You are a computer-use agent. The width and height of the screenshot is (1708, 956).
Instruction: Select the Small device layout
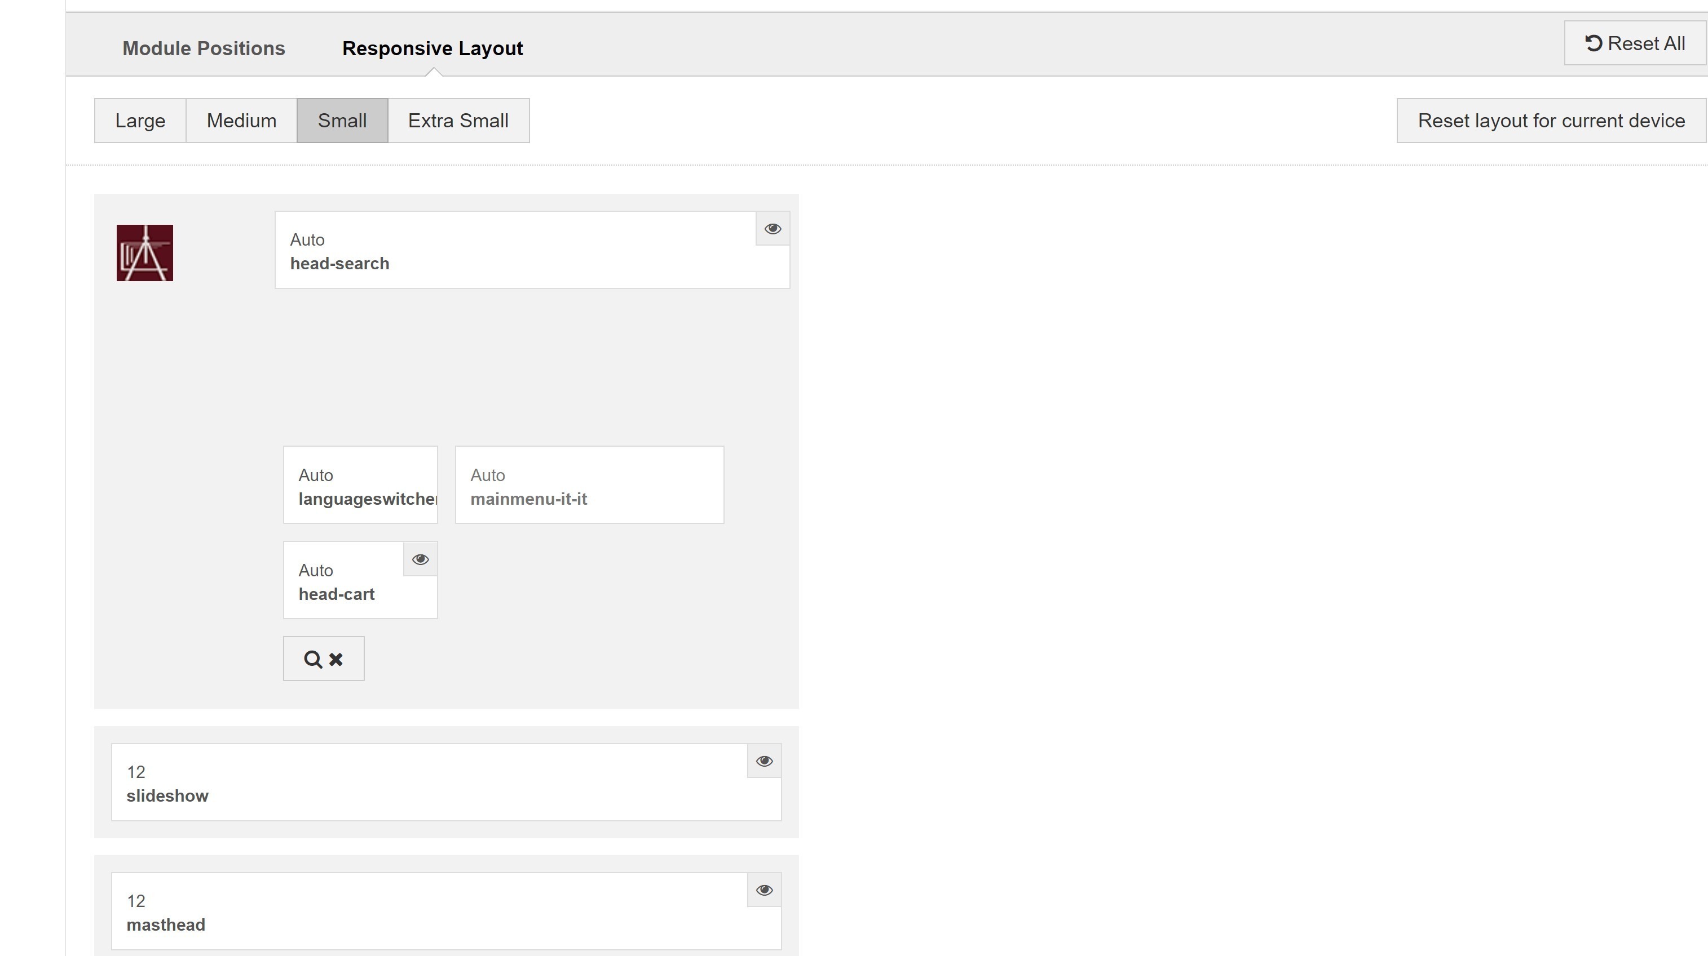(x=342, y=121)
